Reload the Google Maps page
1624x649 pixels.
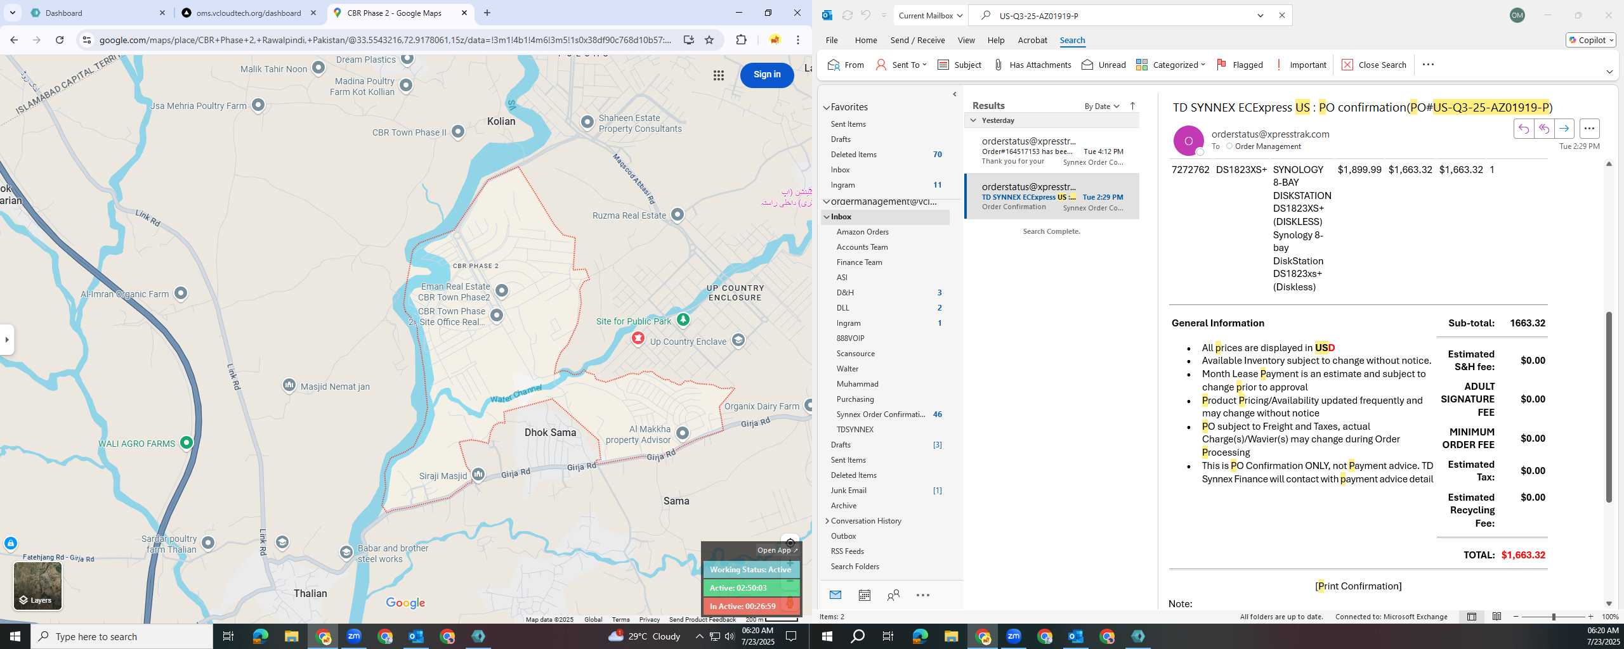tap(60, 40)
